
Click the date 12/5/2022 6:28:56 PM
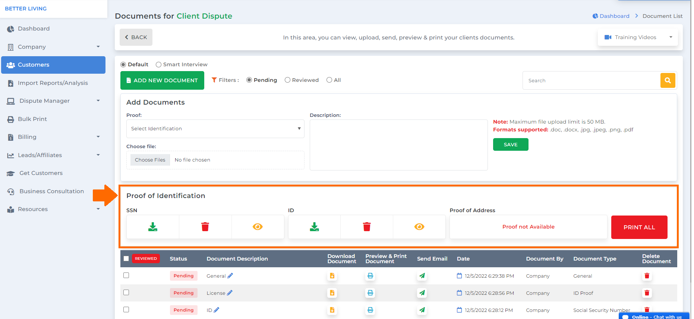489,293
